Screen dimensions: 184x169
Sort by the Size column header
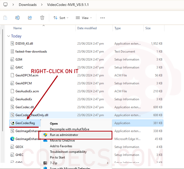point(148,28)
